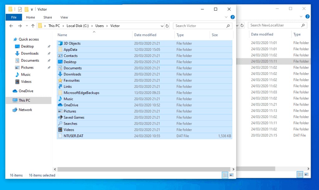The height and width of the screenshot is (190, 319).
Task: Open the Recent locations dropdown
Action: (x=27, y=26)
